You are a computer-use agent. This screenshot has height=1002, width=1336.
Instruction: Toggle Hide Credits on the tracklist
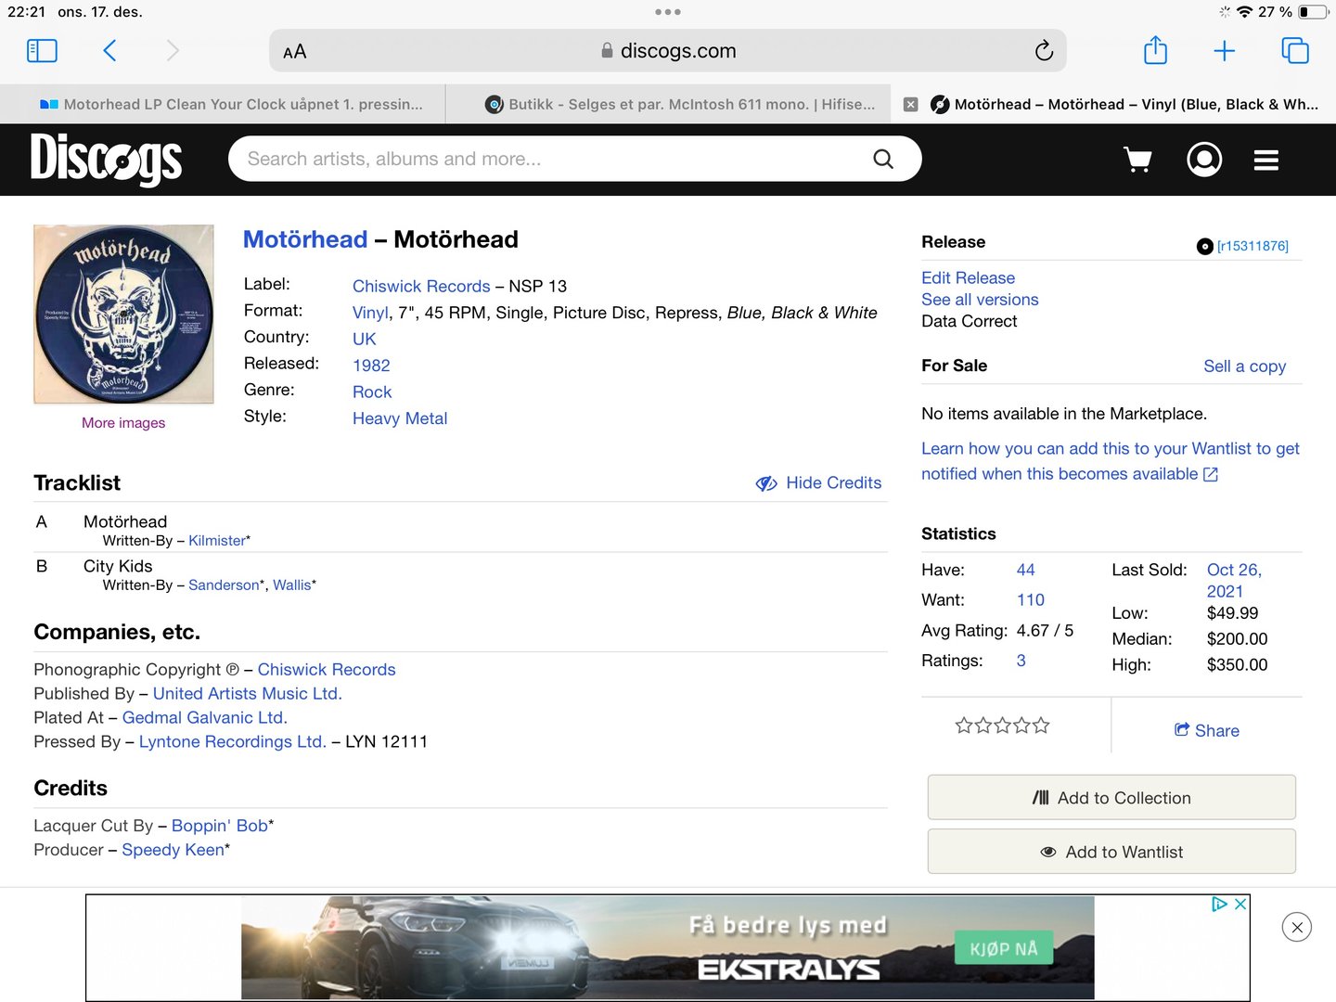coord(818,483)
